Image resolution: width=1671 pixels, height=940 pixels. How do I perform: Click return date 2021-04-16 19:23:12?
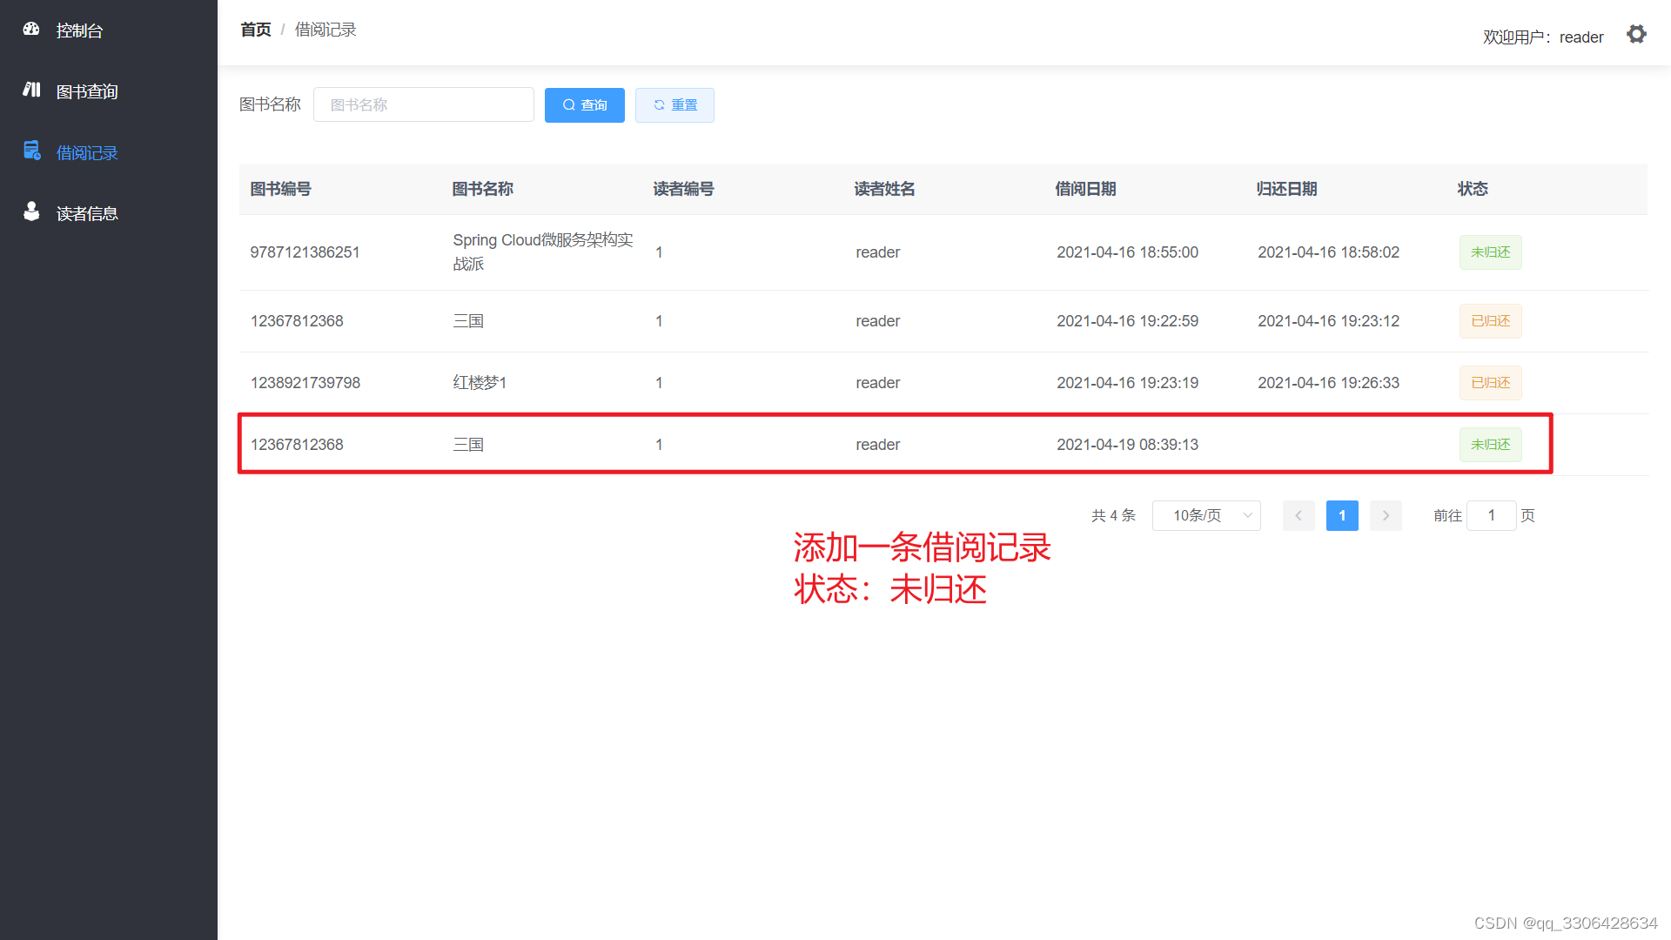click(1329, 321)
